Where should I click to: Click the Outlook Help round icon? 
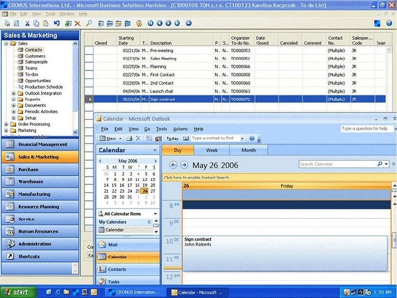click(x=251, y=139)
